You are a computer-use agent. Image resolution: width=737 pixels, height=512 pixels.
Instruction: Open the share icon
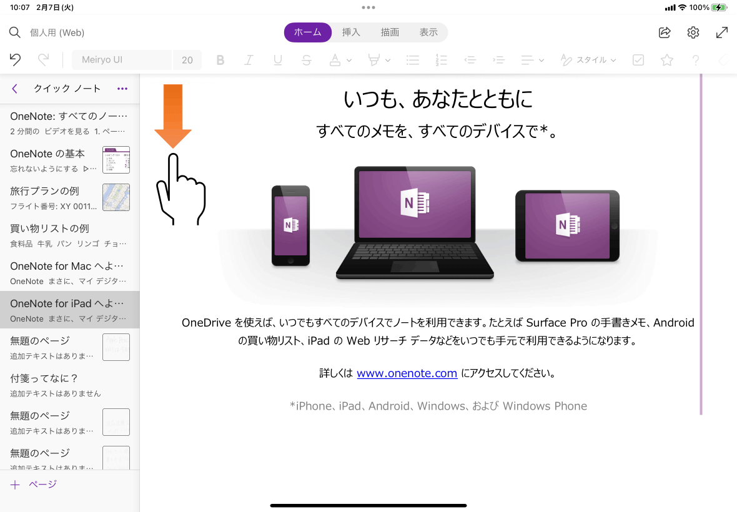tap(665, 32)
